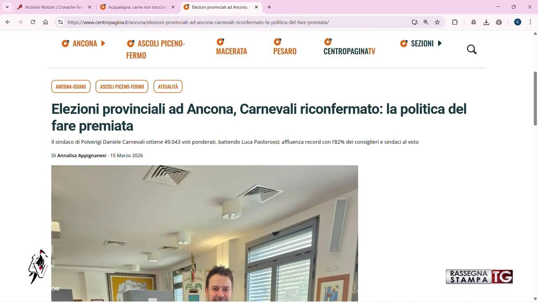Open the tab search dropdown

(x=7, y=7)
